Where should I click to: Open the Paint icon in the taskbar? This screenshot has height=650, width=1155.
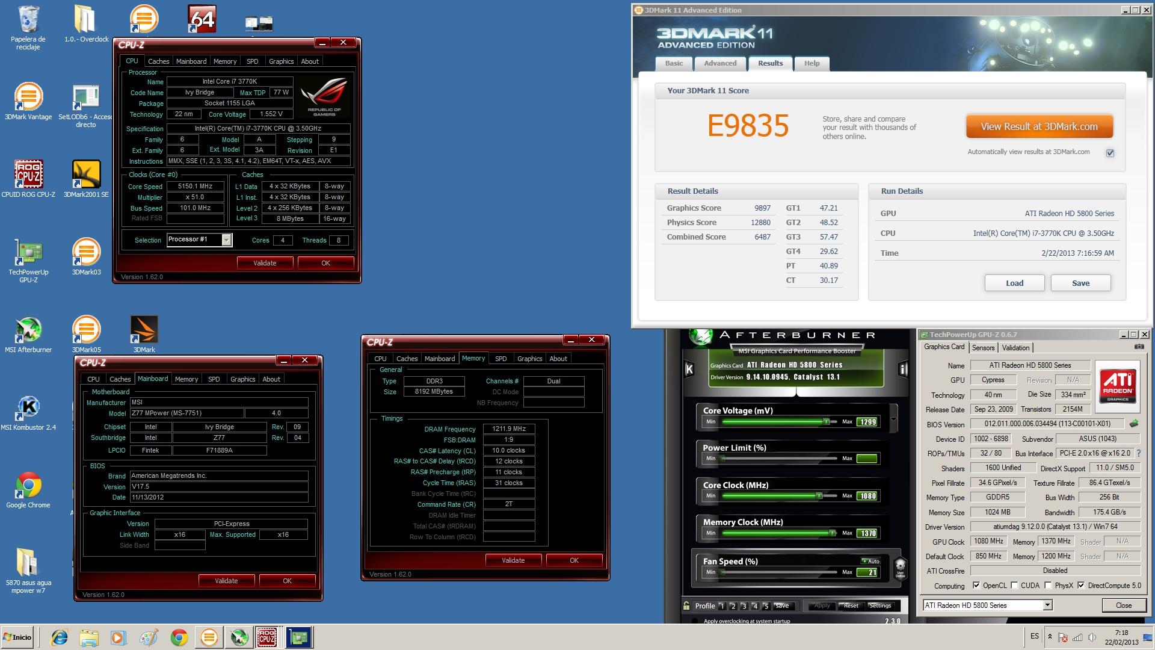click(x=148, y=637)
